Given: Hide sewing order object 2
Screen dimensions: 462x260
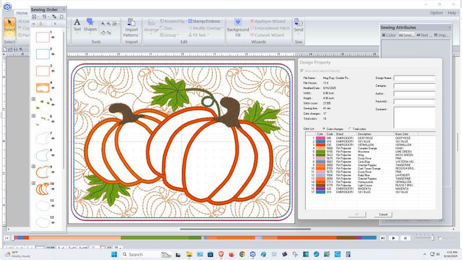Looking at the screenshot, I should 53,54.
